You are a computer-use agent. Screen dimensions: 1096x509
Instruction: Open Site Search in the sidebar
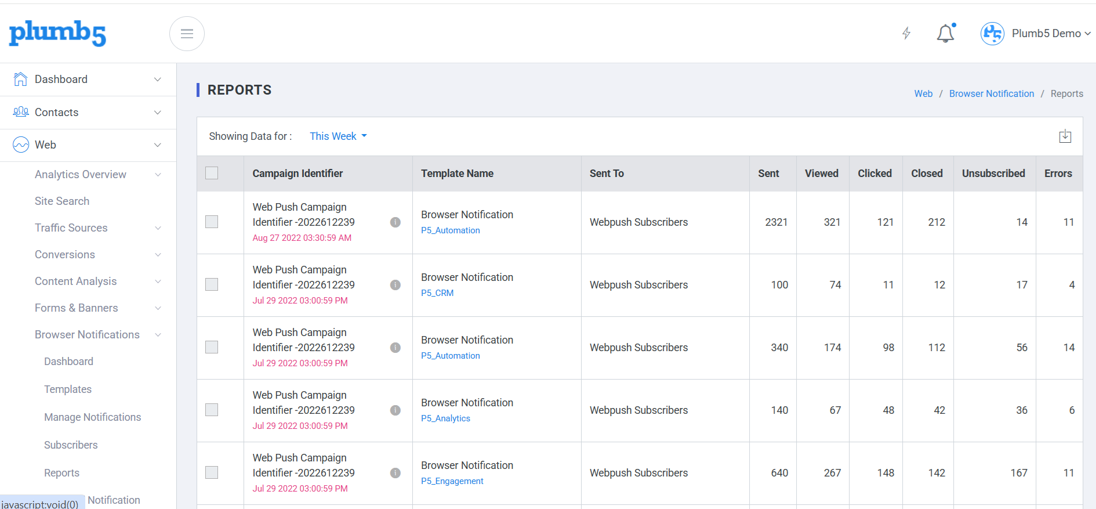62,201
